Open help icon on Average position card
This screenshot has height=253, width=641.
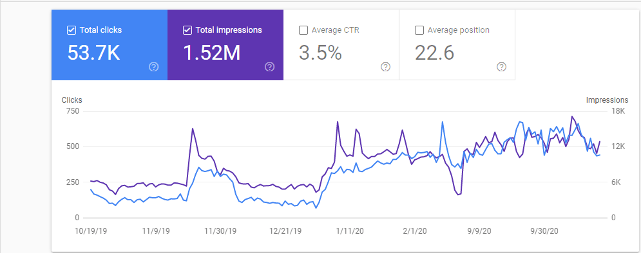pos(502,67)
